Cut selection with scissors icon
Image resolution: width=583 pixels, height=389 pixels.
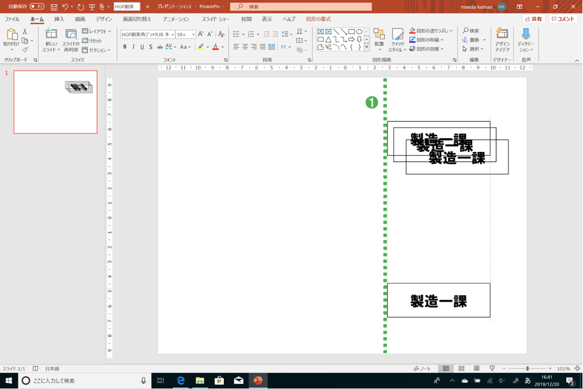point(25,32)
